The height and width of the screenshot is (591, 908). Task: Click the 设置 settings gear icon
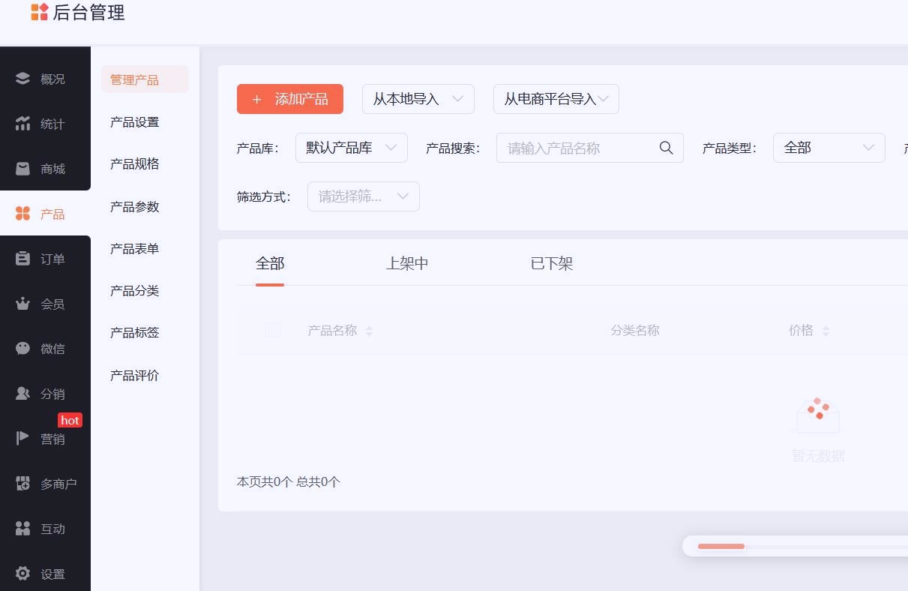click(22, 574)
